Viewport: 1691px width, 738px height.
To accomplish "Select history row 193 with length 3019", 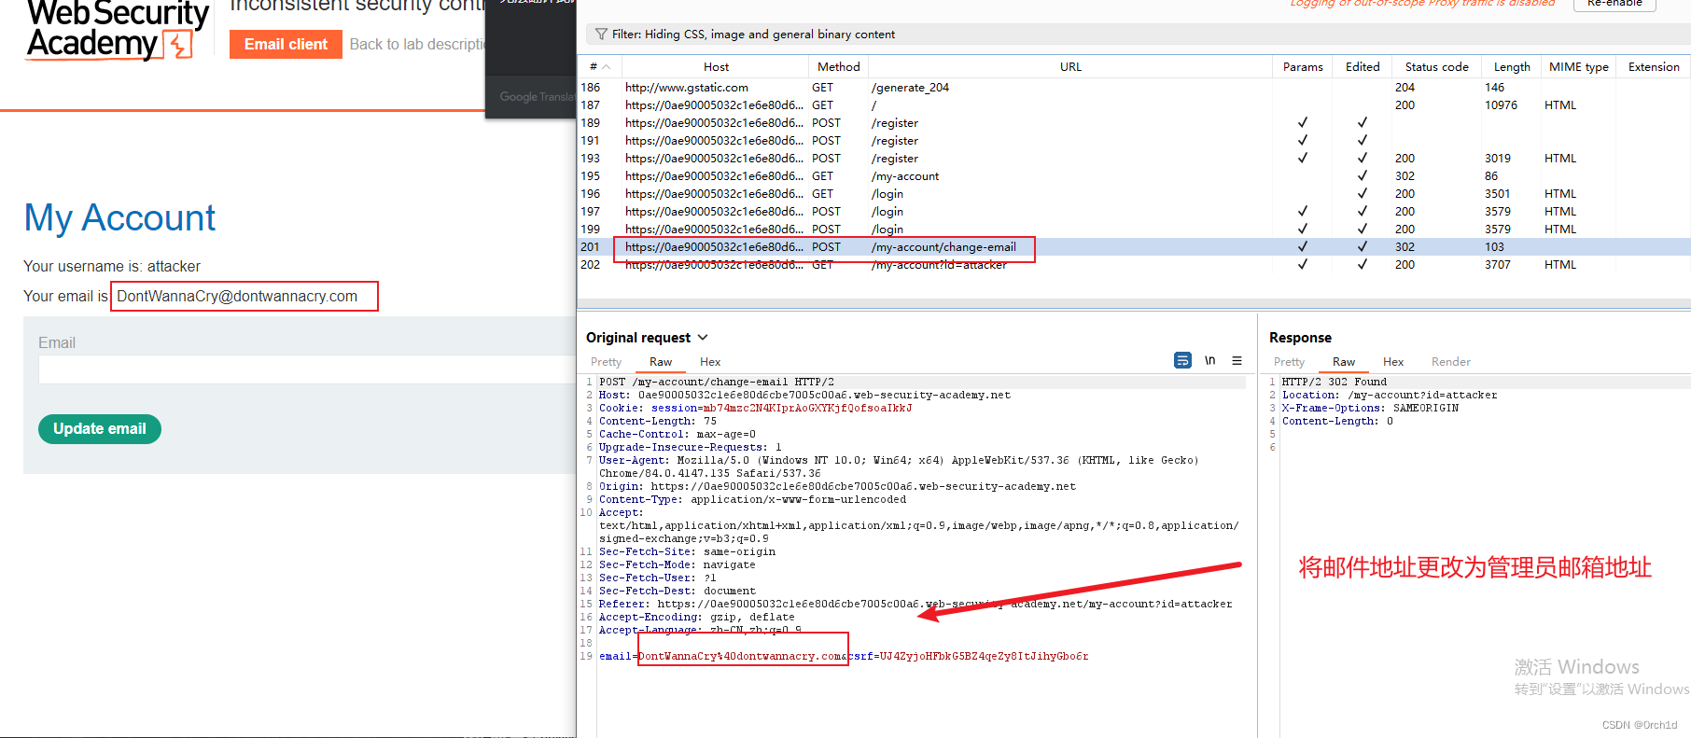I will point(1134,159).
